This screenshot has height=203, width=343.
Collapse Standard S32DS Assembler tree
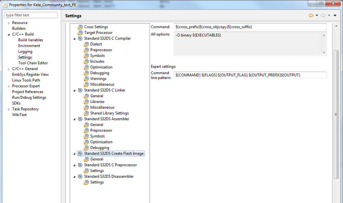(x=74, y=119)
